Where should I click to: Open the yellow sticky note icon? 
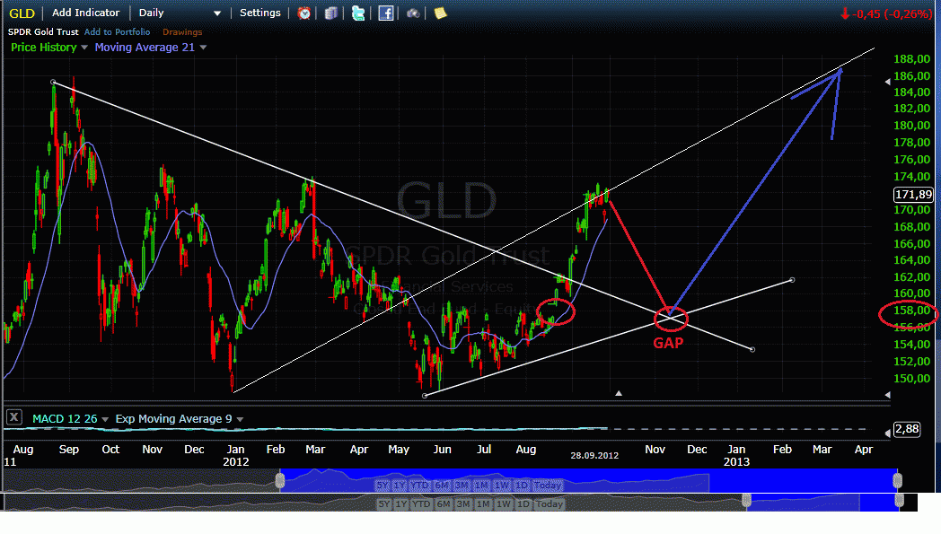(440, 13)
